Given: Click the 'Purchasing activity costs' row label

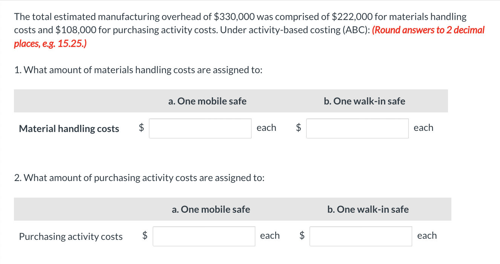Looking at the screenshot, I should (x=71, y=236).
